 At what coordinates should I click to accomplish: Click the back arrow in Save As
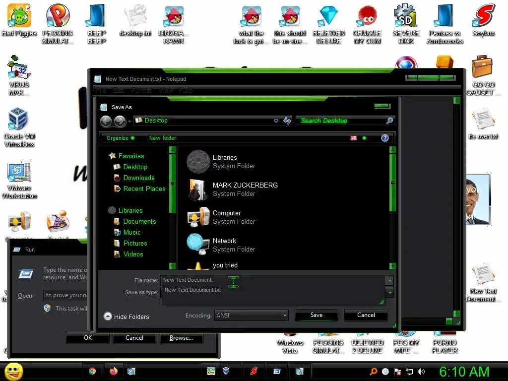click(x=106, y=121)
